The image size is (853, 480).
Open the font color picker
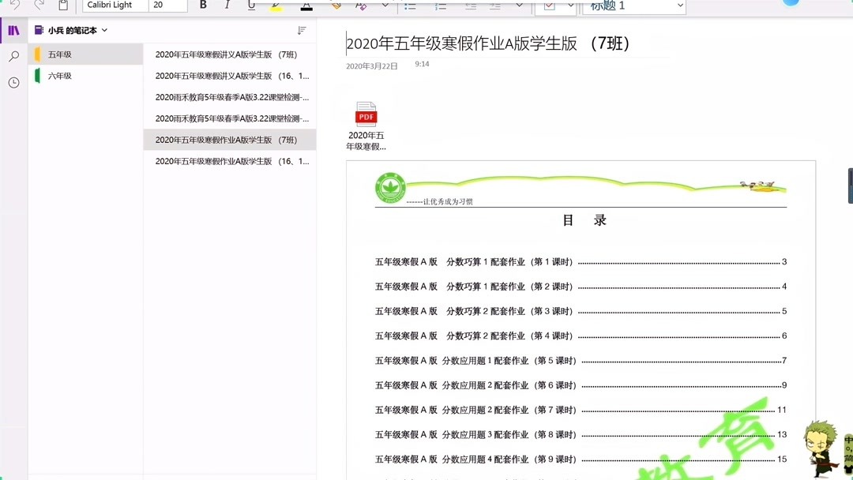306,5
